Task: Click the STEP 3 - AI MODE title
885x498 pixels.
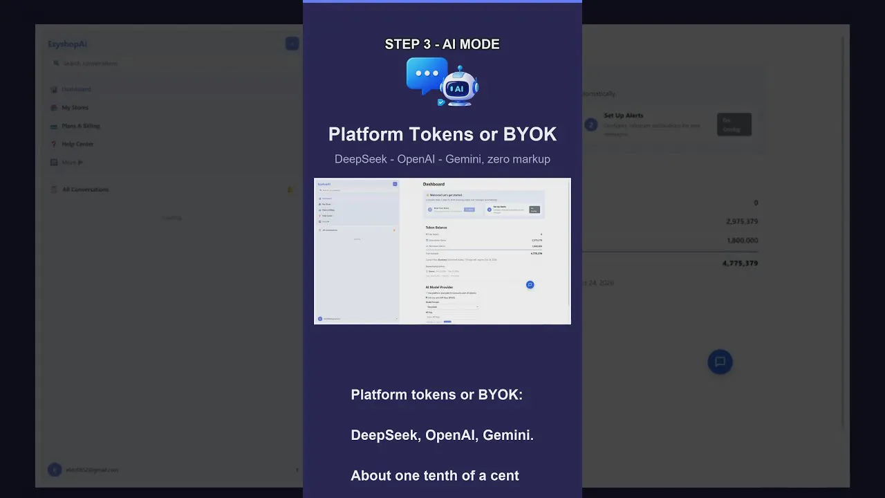Action: [x=442, y=44]
